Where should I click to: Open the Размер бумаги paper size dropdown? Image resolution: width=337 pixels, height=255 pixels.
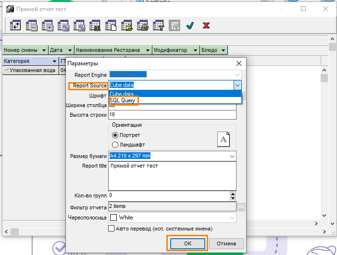coord(232,156)
